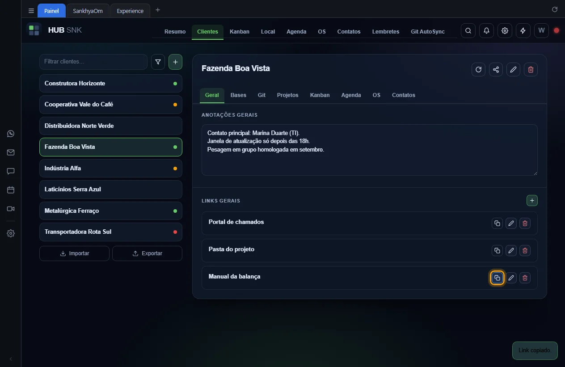Screen dimensions: 565x367
Task: Open the chat bubble sidebar icon
Action: (11, 171)
